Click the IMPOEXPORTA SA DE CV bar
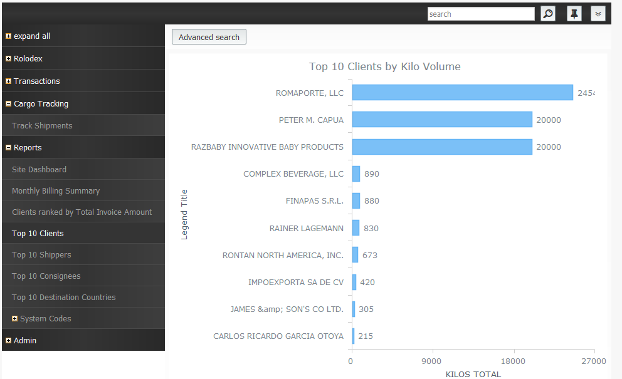This screenshot has height=379, width=622. pyautogui.click(x=354, y=282)
